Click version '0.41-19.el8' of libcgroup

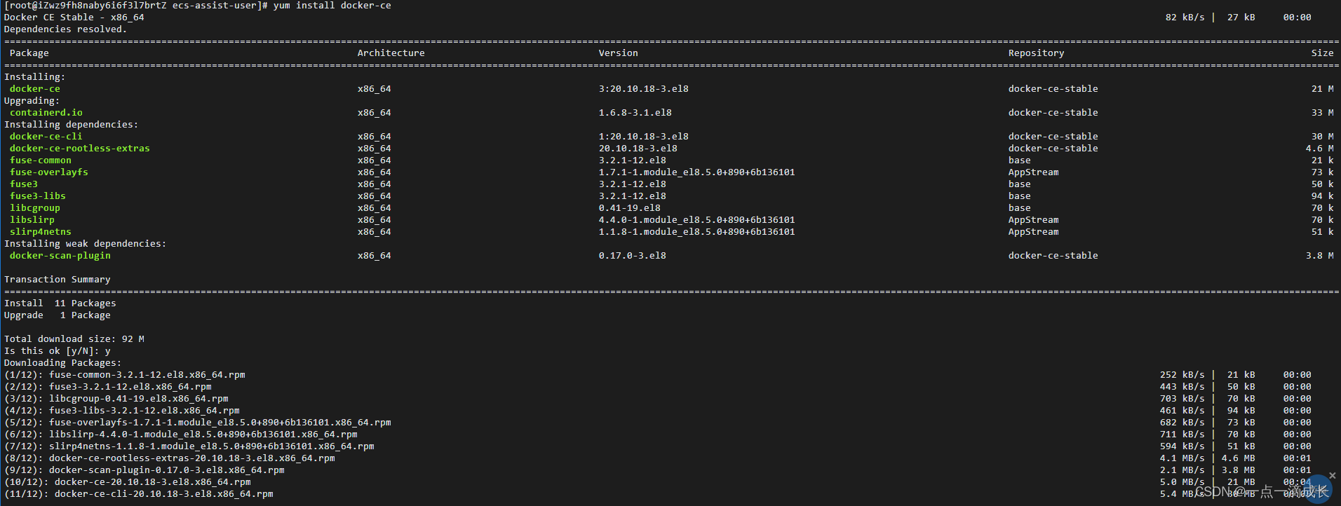click(630, 208)
